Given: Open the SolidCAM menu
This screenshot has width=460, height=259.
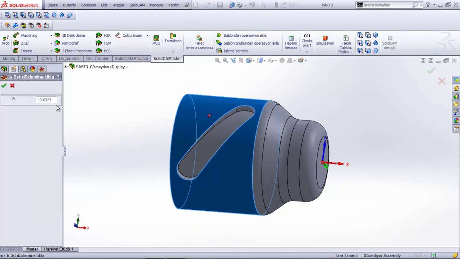Looking at the screenshot, I should (137, 5).
